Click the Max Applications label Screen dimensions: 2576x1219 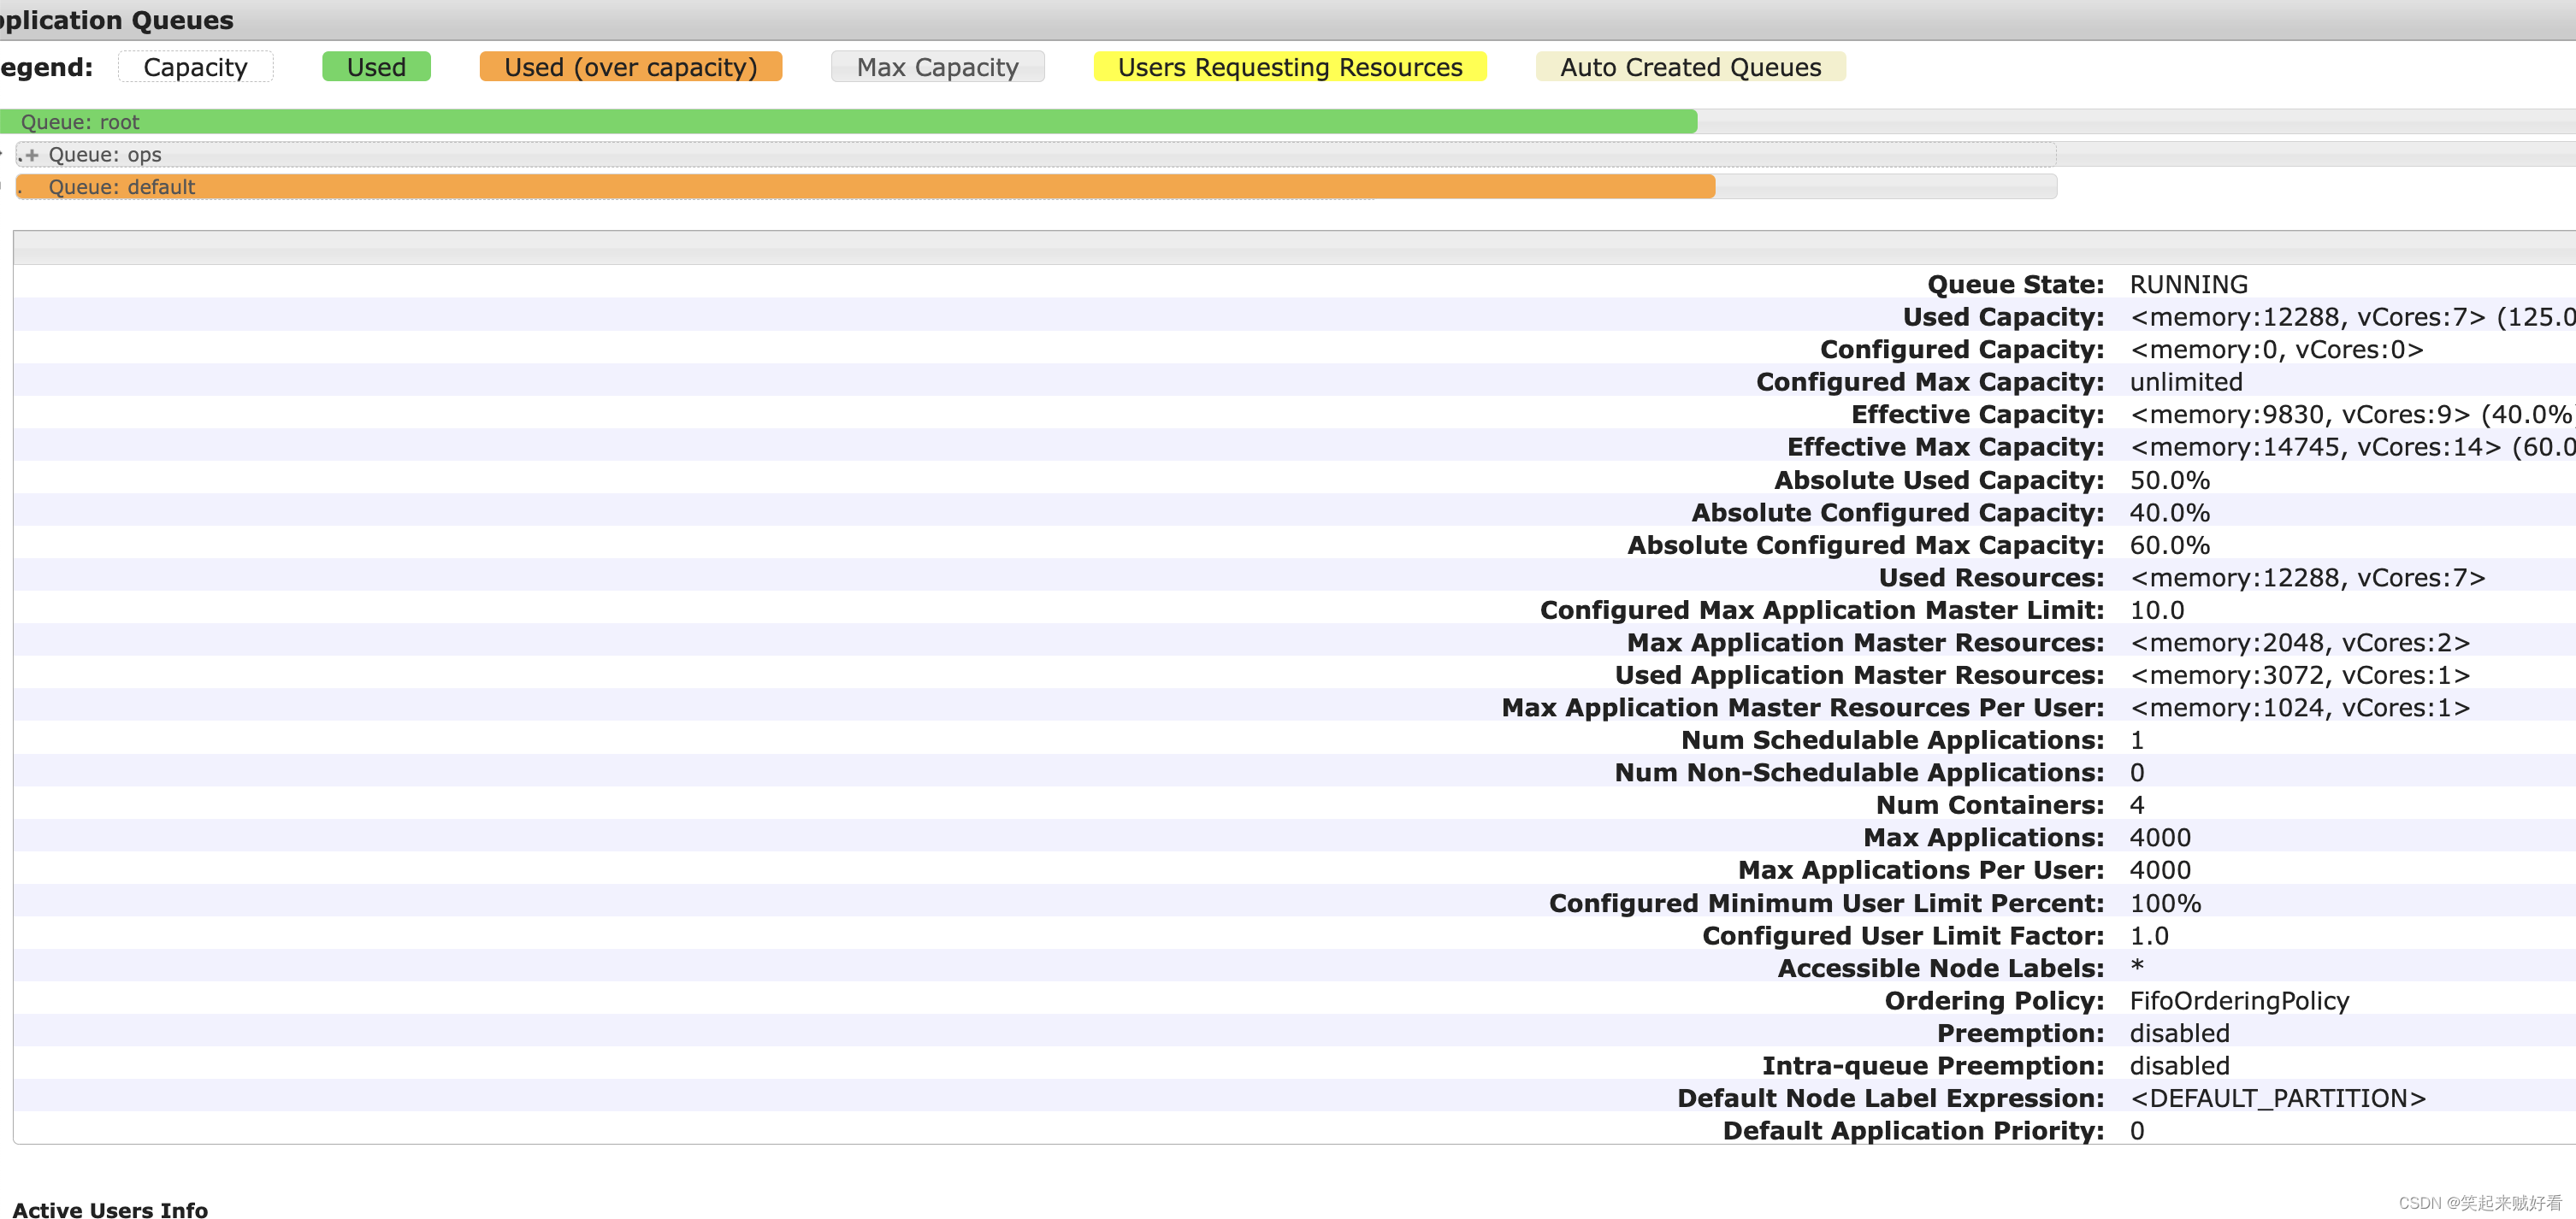coord(1983,837)
